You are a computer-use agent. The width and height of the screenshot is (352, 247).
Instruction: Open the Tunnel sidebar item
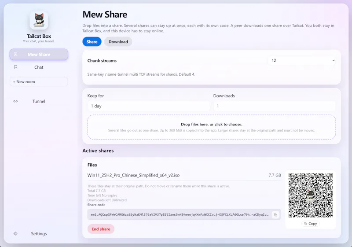[x=39, y=101]
